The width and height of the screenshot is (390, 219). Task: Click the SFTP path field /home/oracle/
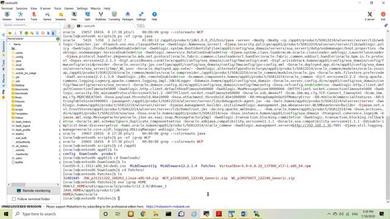32,39
